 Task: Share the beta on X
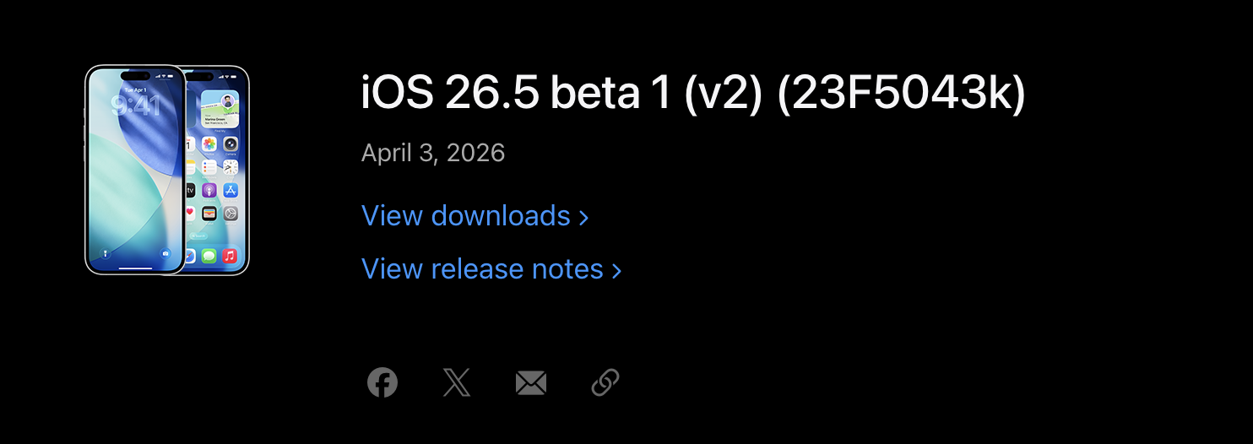457,383
